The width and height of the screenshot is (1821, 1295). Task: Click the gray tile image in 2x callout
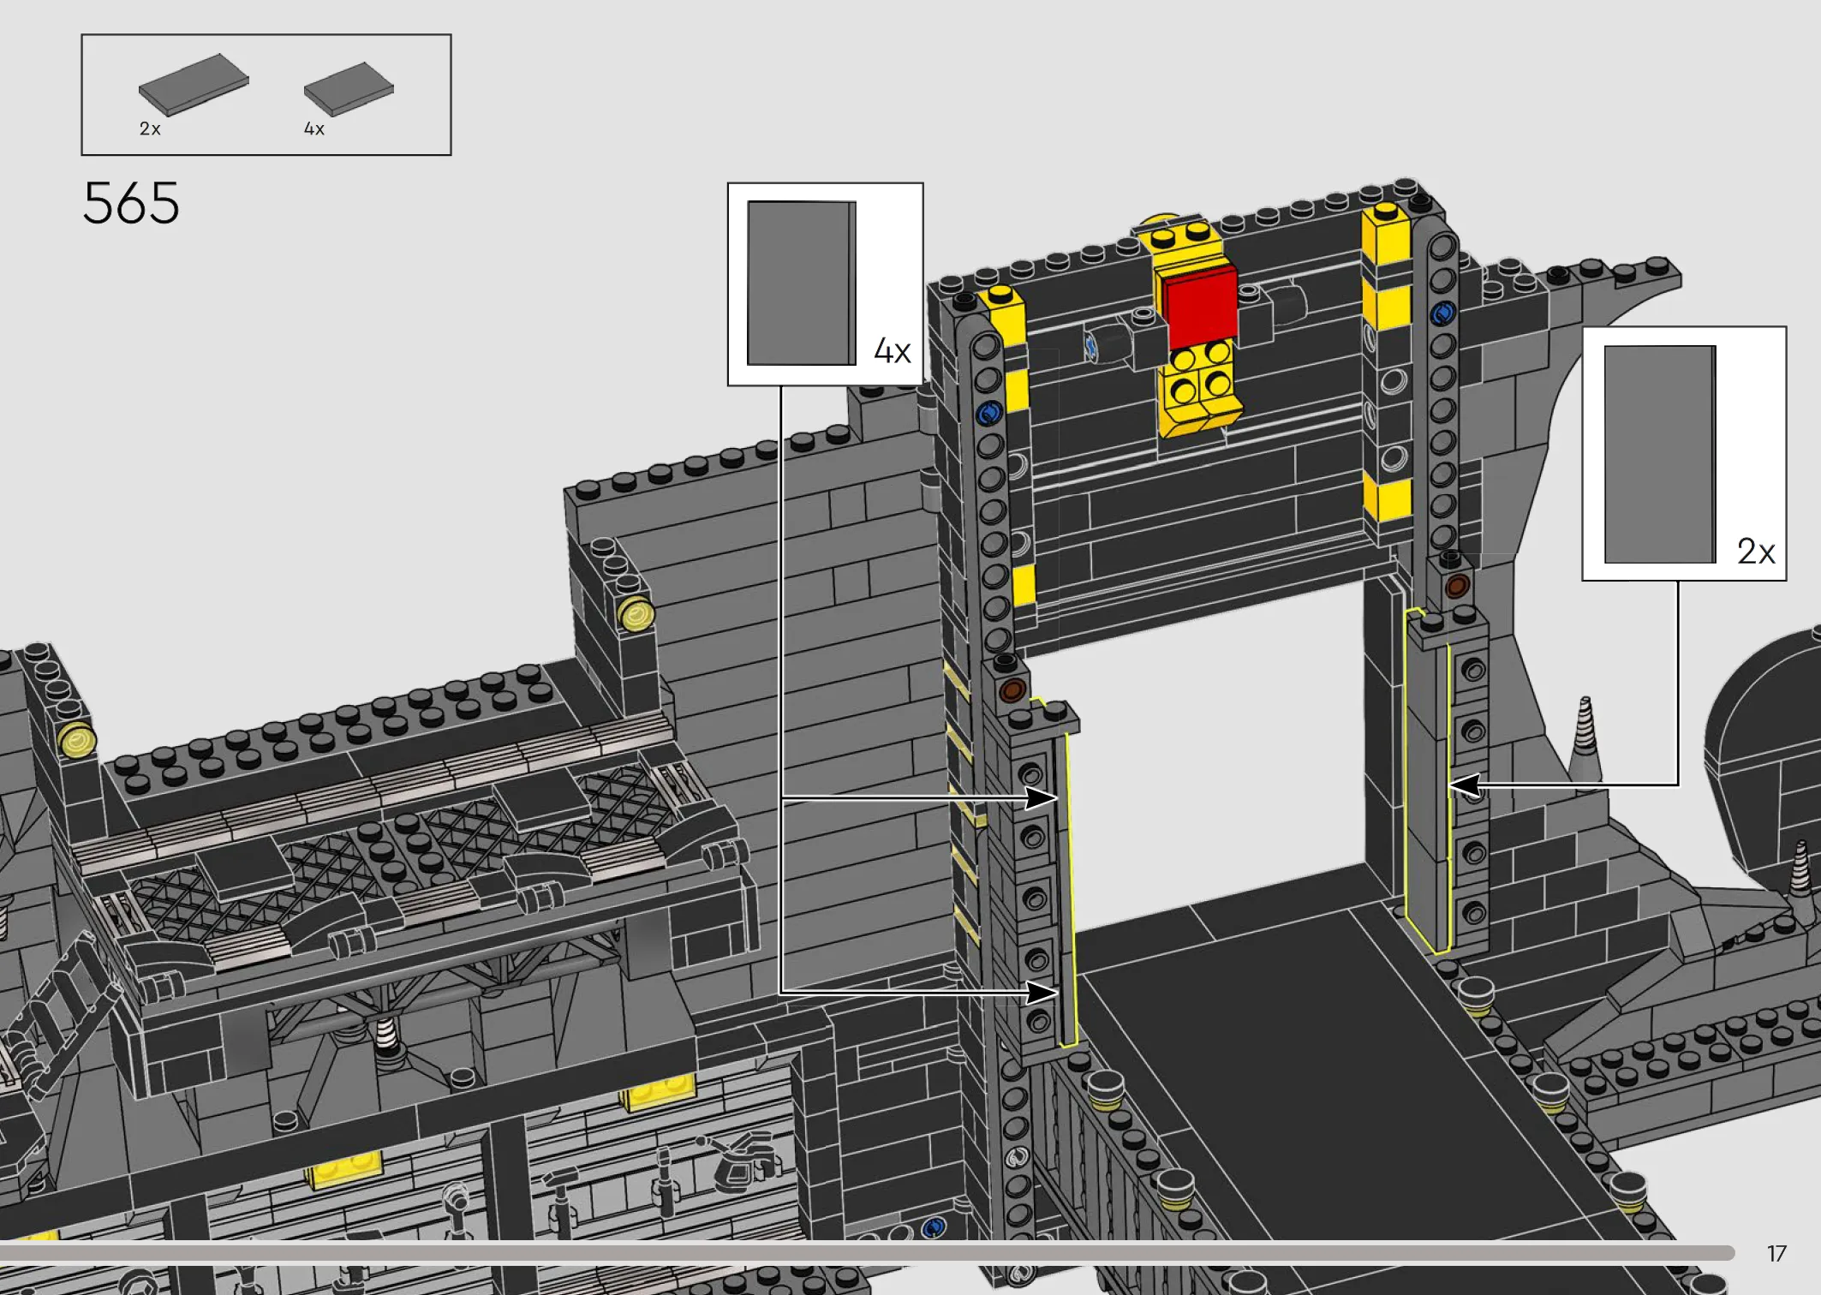tap(1660, 454)
